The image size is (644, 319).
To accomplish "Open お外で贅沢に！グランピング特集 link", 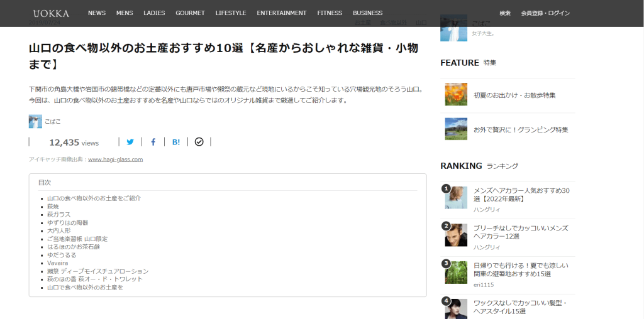I will pos(521,129).
